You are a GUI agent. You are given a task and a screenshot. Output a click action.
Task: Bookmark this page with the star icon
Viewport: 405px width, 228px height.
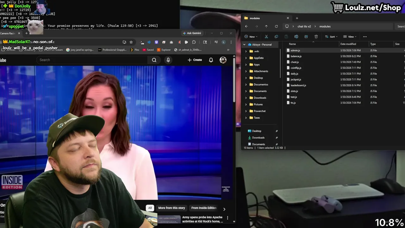131,42
